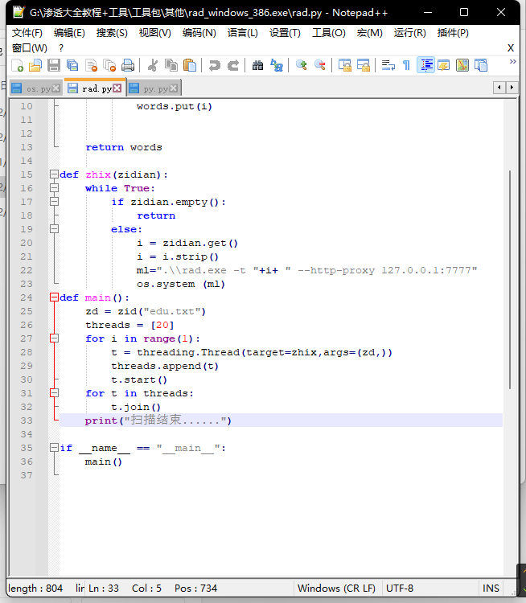Close the rad.py tab
The width and height of the screenshot is (526, 603).
pyautogui.click(x=117, y=88)
